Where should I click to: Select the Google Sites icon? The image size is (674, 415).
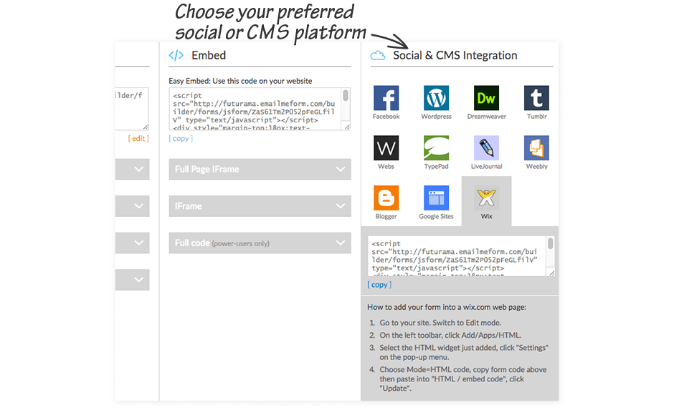pos(436,198)
